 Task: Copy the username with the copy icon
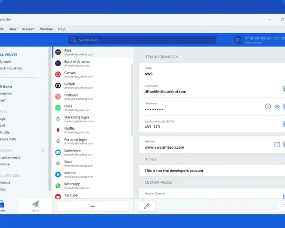284,89
